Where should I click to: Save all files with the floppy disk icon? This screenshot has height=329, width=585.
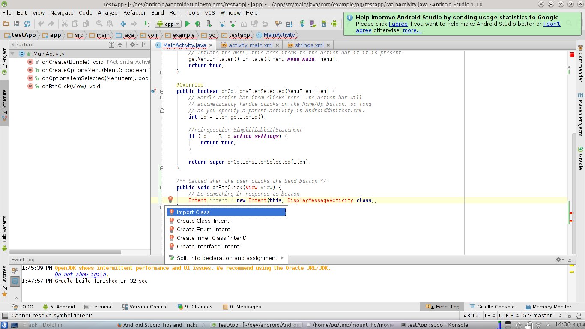coord(17,24)
